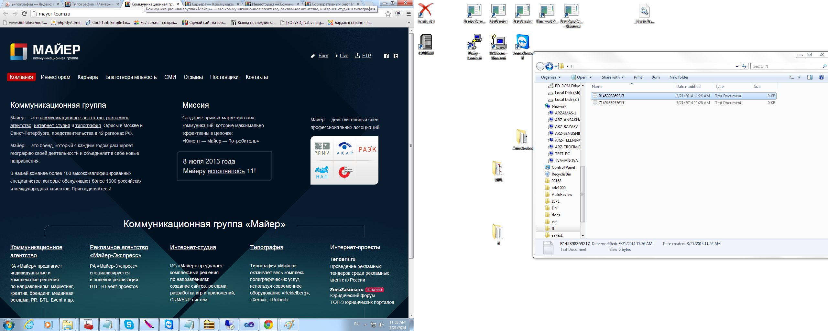This screenshot has width=828, height=331.
Task: Click the red toolbox taskbar icon
Action: point(88,325)
